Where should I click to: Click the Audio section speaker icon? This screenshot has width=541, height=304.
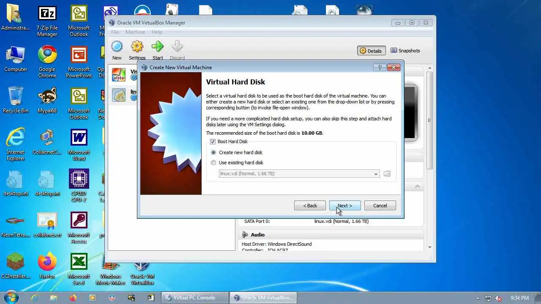pyautogui.click(x=245, y=235)
